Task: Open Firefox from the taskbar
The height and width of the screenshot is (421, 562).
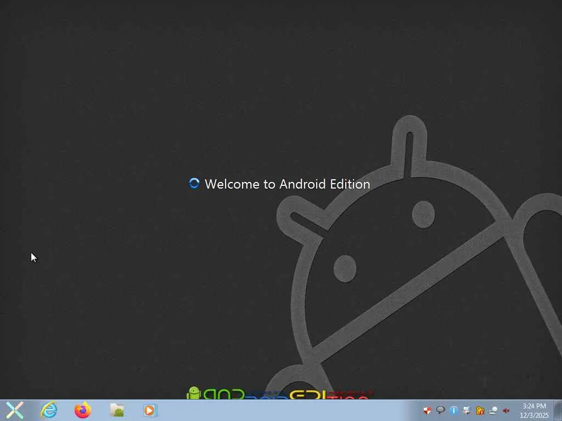Action: coord(83,410)
